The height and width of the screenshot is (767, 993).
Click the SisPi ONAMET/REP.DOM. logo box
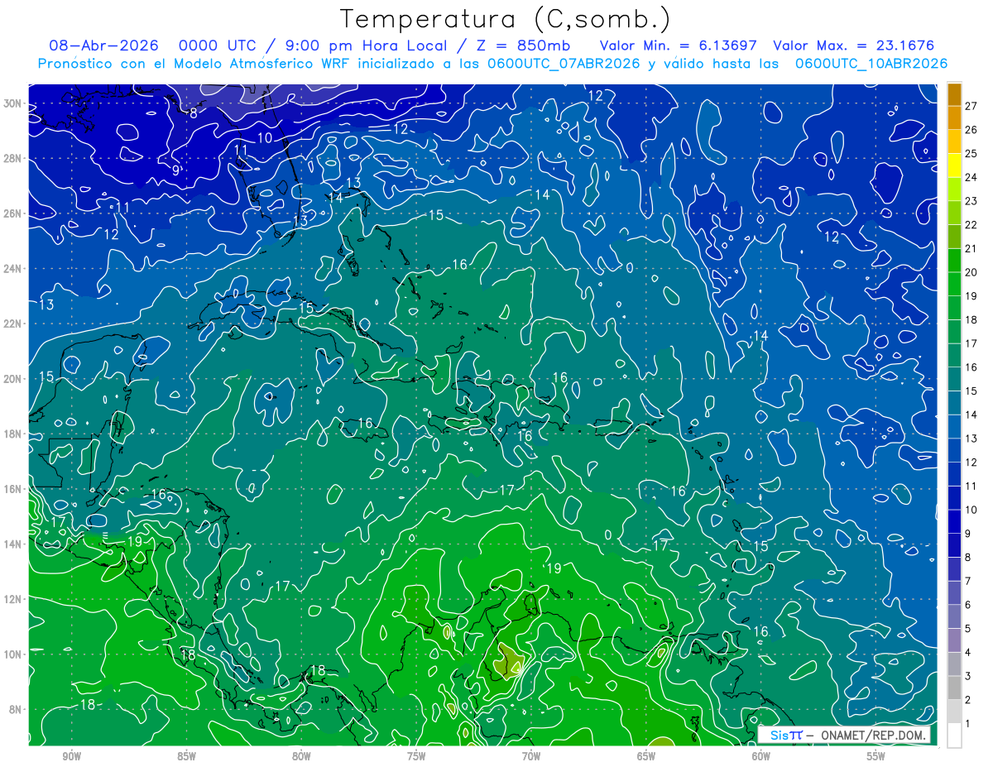coord(845,736)
